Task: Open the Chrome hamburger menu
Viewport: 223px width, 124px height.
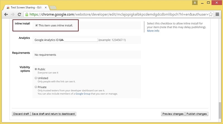Action: click(217, 14)
